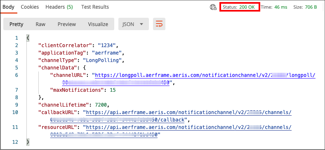This screenshot has width=325, height=150.
Task: Click the Status 200 OK text
Action: coord(239,7)
